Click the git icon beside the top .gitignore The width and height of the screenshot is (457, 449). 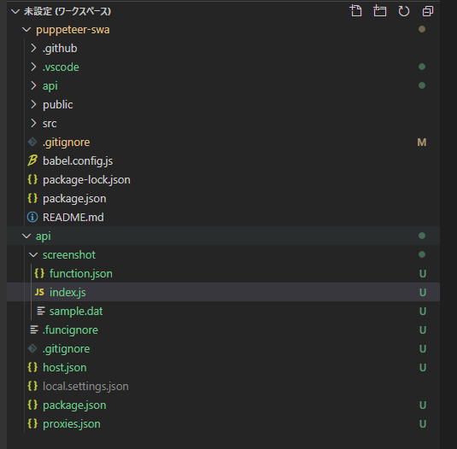(32, 142)
